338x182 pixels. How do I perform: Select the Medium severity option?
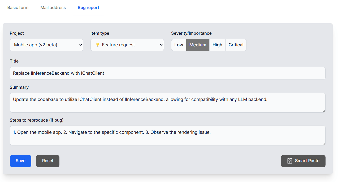pyautogui.click(x=198, y=45)
